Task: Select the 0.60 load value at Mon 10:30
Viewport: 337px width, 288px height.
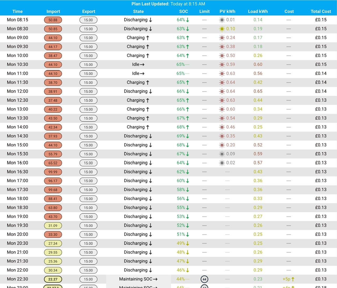Action: point(258,65)
